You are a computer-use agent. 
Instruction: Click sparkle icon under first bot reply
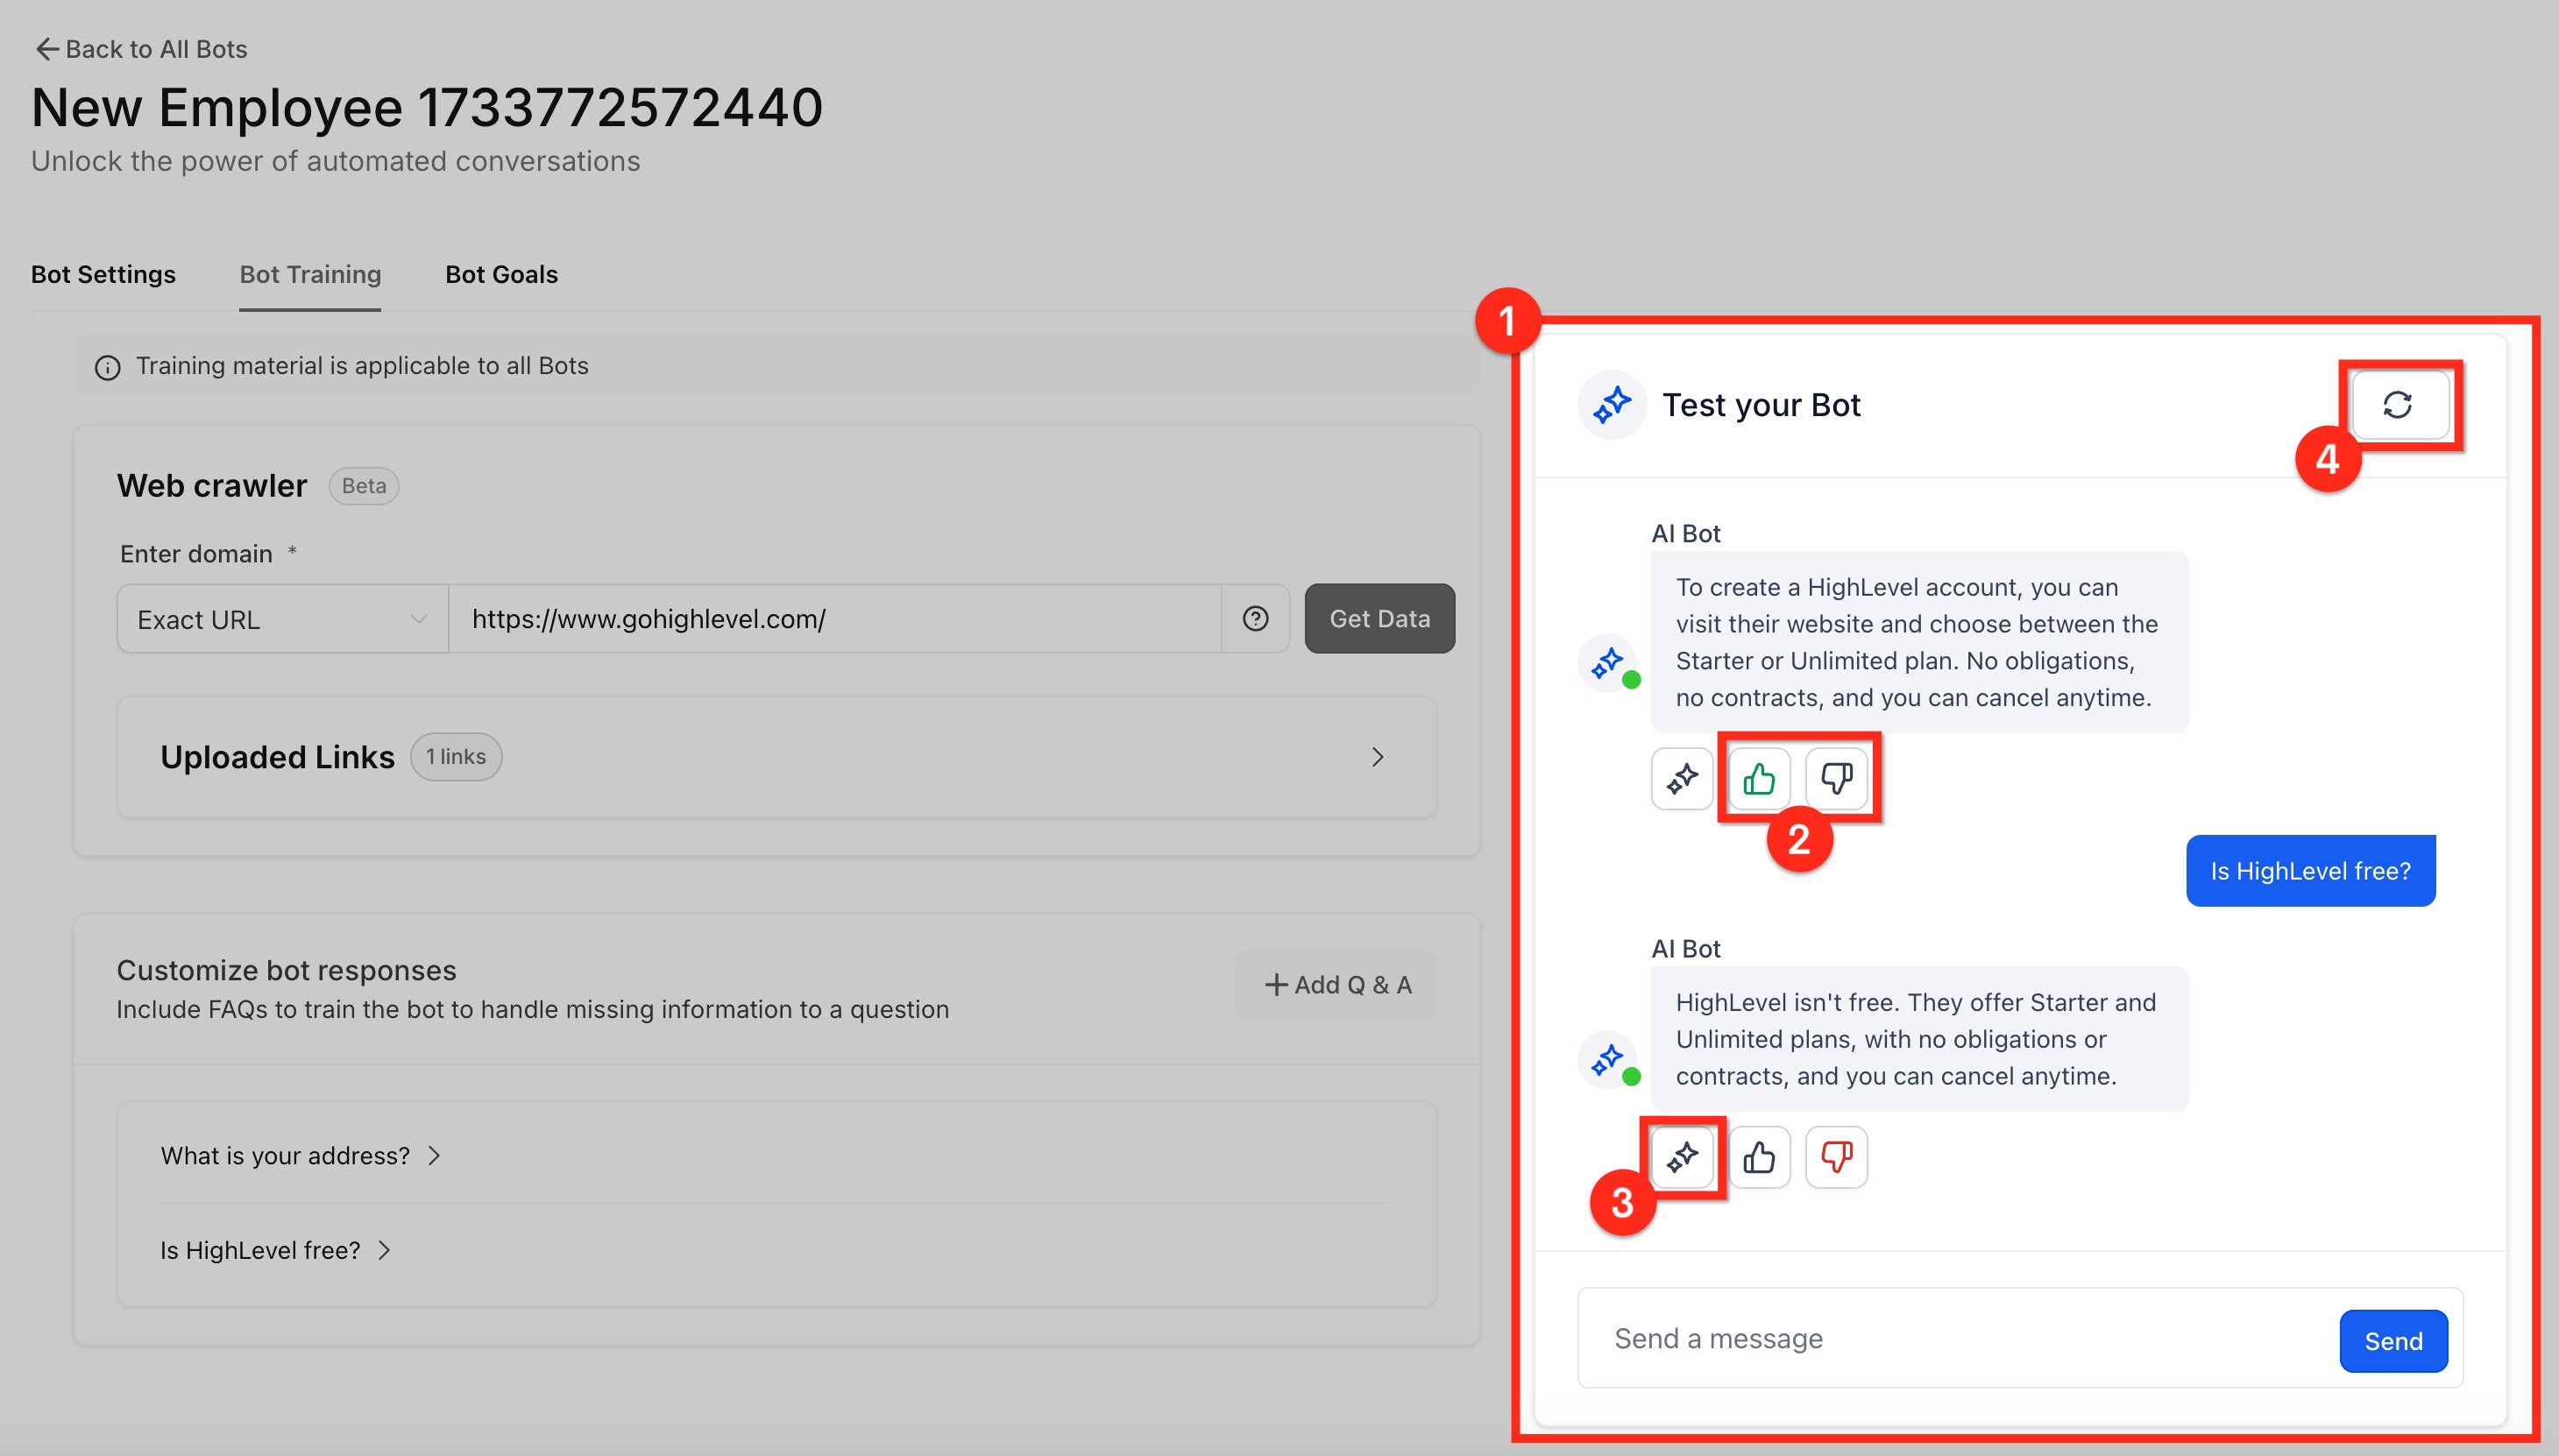pyautogui.click(x=1682, y=778)
